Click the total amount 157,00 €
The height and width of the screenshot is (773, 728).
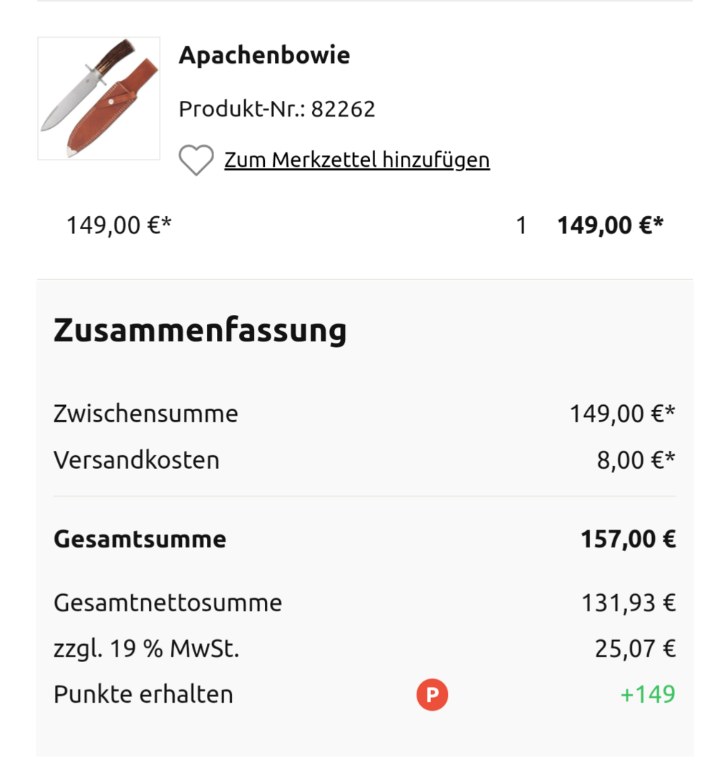tap(628, 539)
